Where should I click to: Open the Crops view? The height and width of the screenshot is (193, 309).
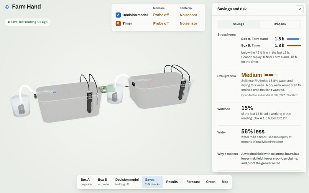(210, 182)
